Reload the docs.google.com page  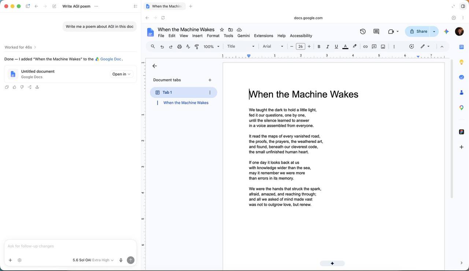point(163,18)
